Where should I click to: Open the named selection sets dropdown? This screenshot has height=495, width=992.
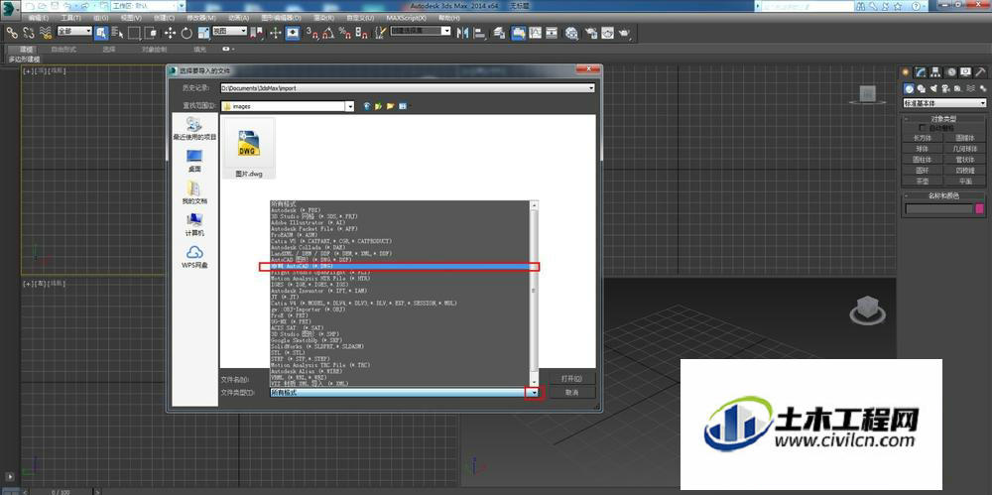[x=446, y=31]
